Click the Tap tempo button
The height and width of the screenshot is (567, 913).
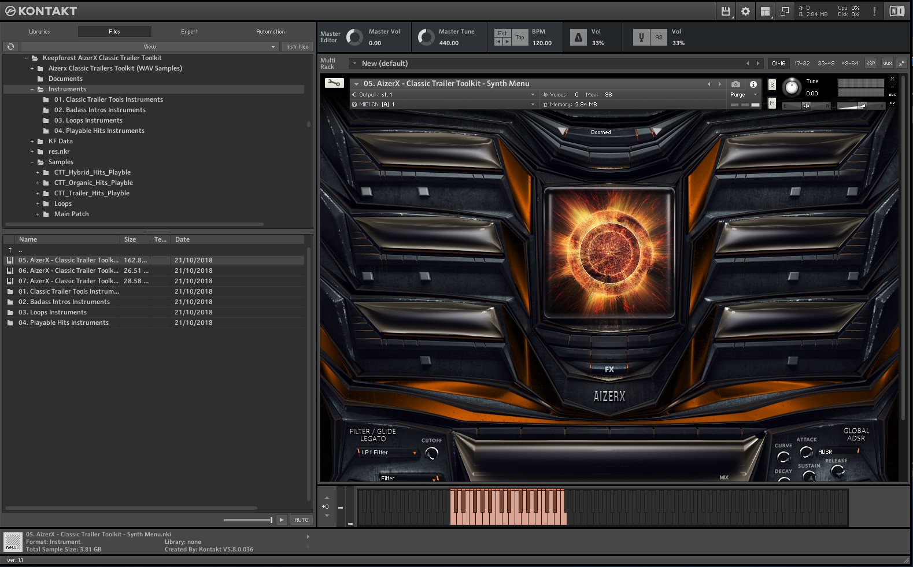point(520,38)
